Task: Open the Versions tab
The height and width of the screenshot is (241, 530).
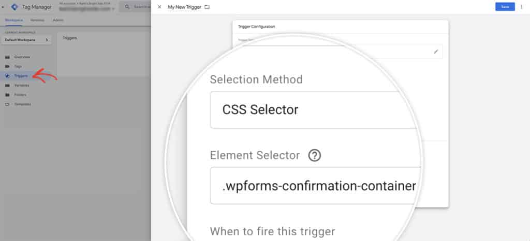Action: click(x=37, y=20)
